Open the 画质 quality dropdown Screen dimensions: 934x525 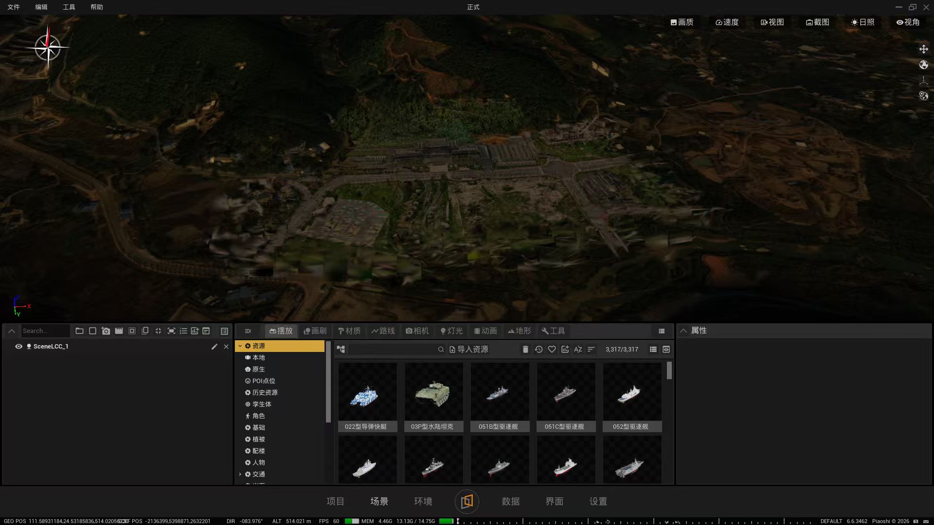click(682, 22)
